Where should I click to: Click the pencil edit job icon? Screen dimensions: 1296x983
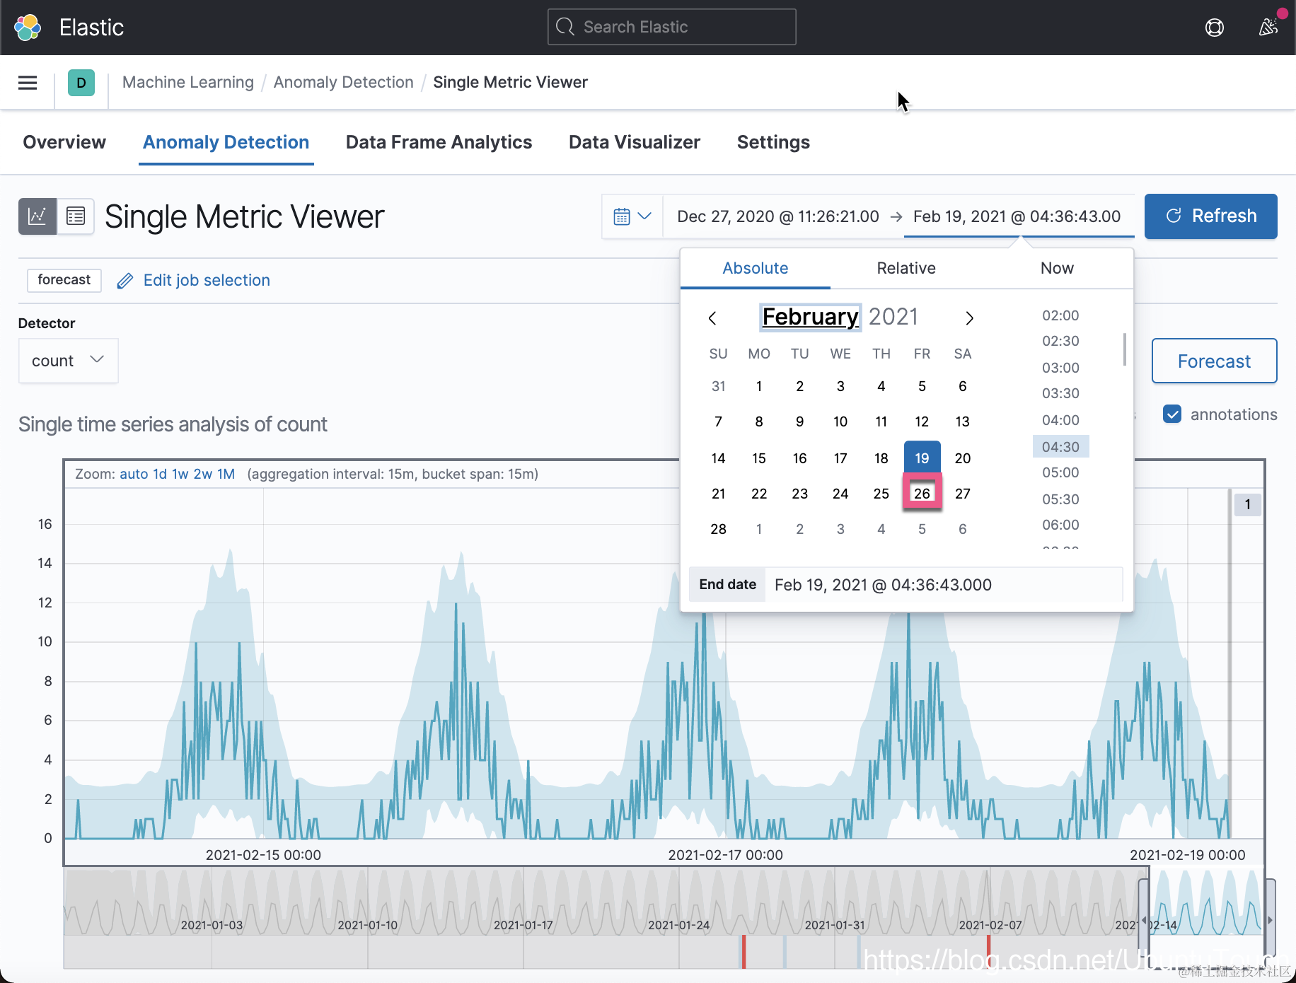(x=125, y=281)
